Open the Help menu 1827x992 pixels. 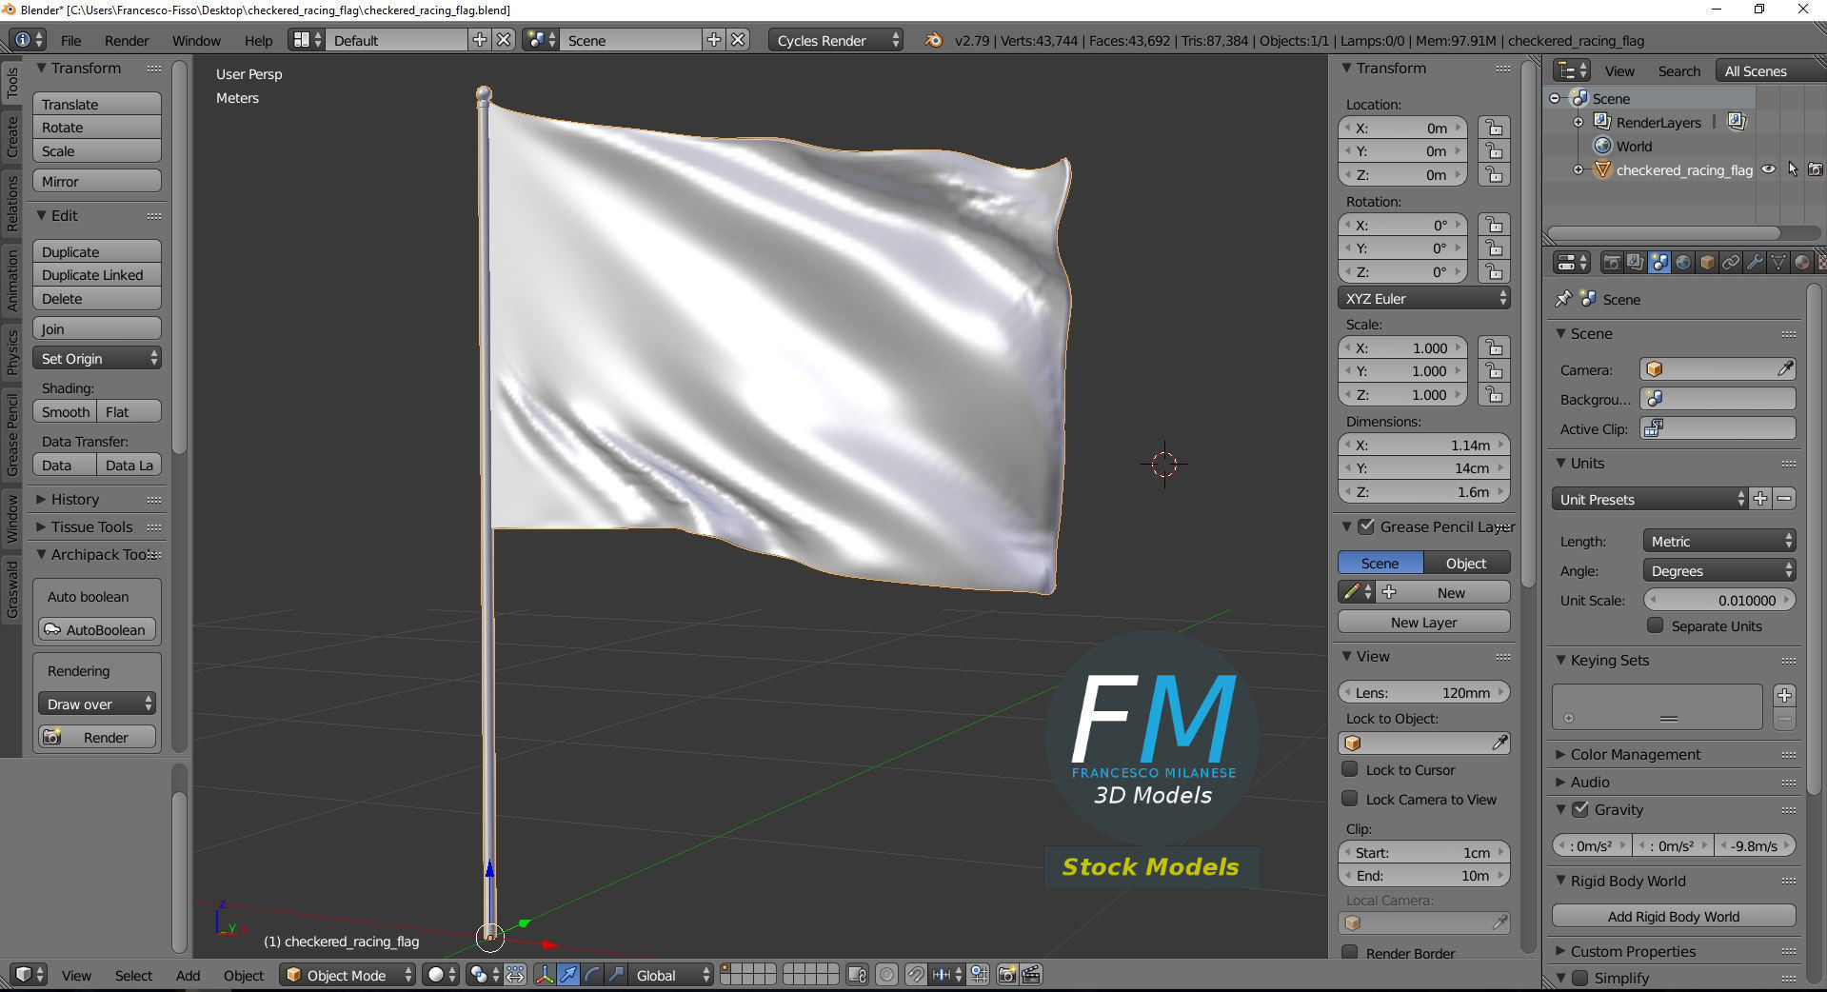click(x=258, y=40)
